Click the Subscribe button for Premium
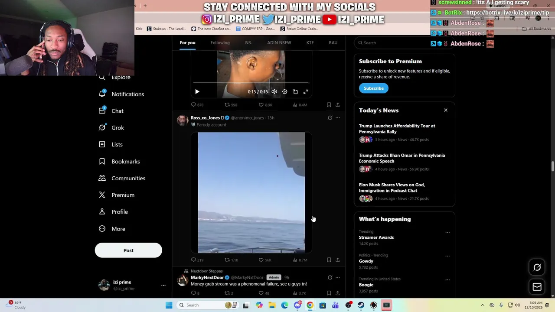Viewport: 555px width, 312px height. click(373, 88)
